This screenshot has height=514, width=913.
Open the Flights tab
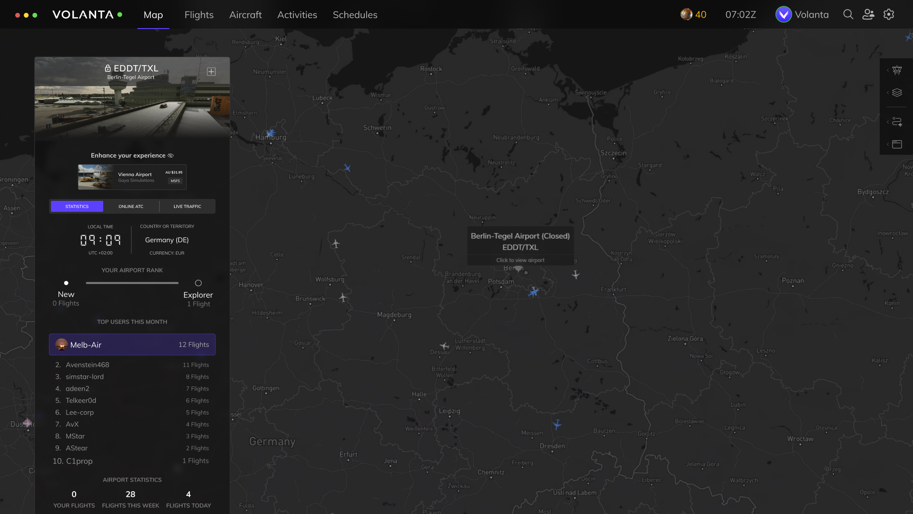tap(199, 15)
